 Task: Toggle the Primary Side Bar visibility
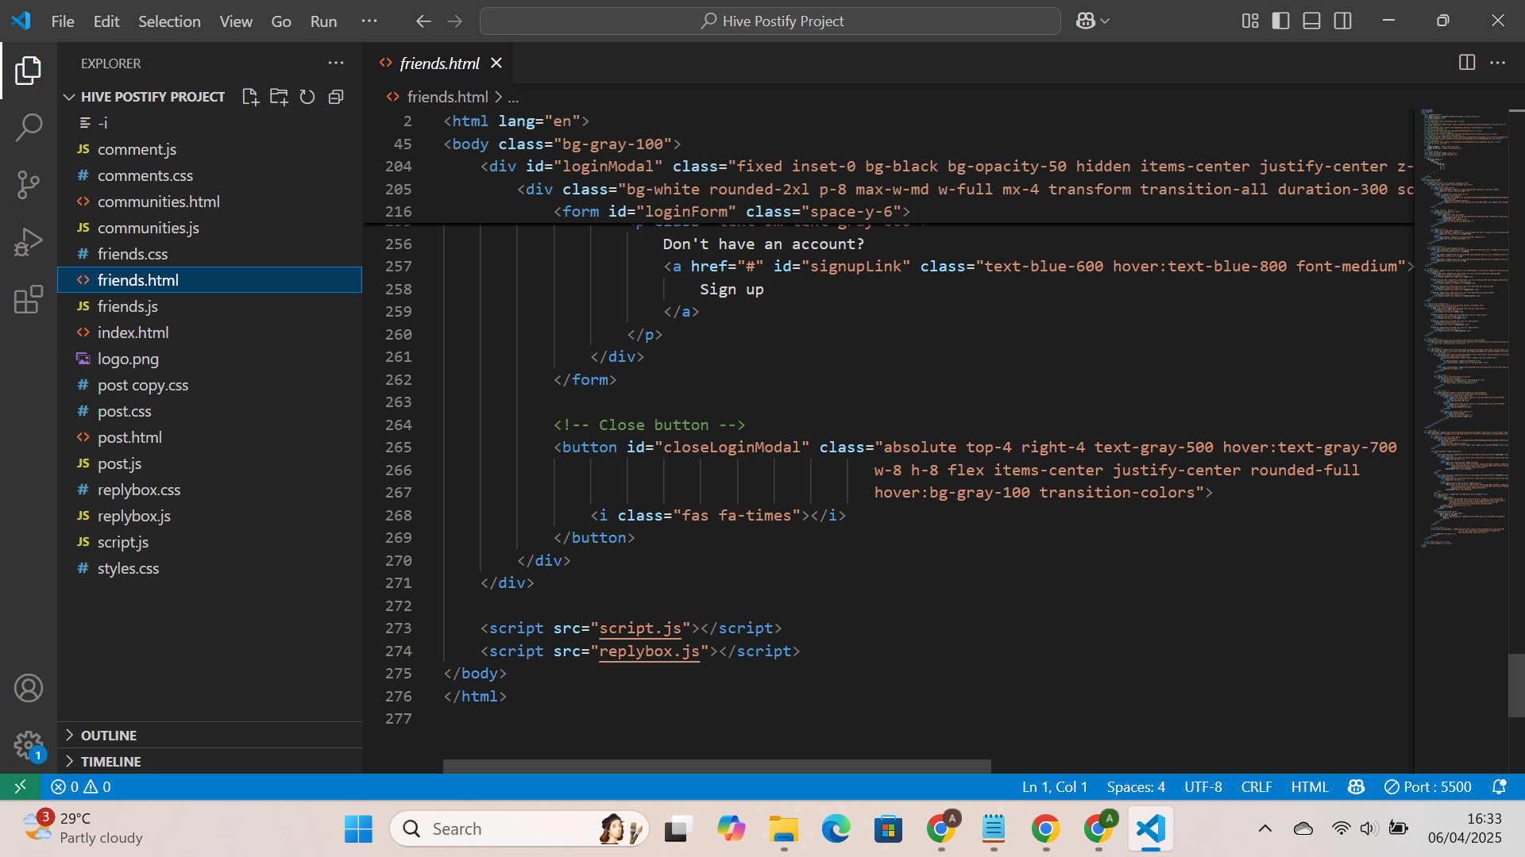coord(1280,21)
